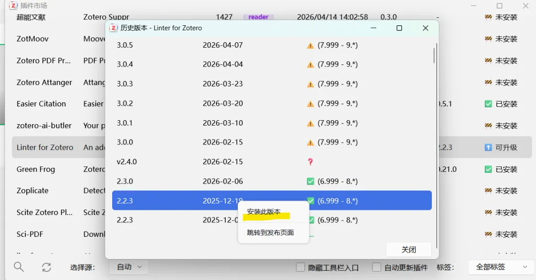
Task: Choose 跳转到发布页面 from context menu
Action: (270, 232)
